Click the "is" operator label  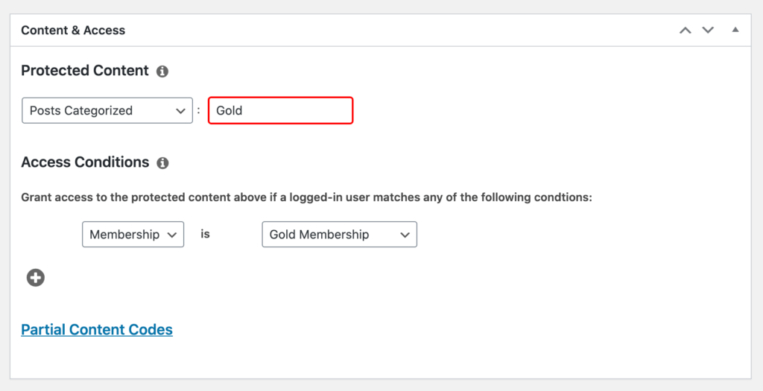[x=206, y=234]
